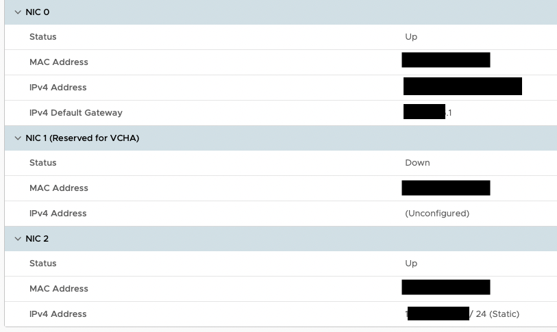Collapse the NIC 0 section chevron
The width and height of the screenshot is (557, 332).
click(x=18, y=12)
